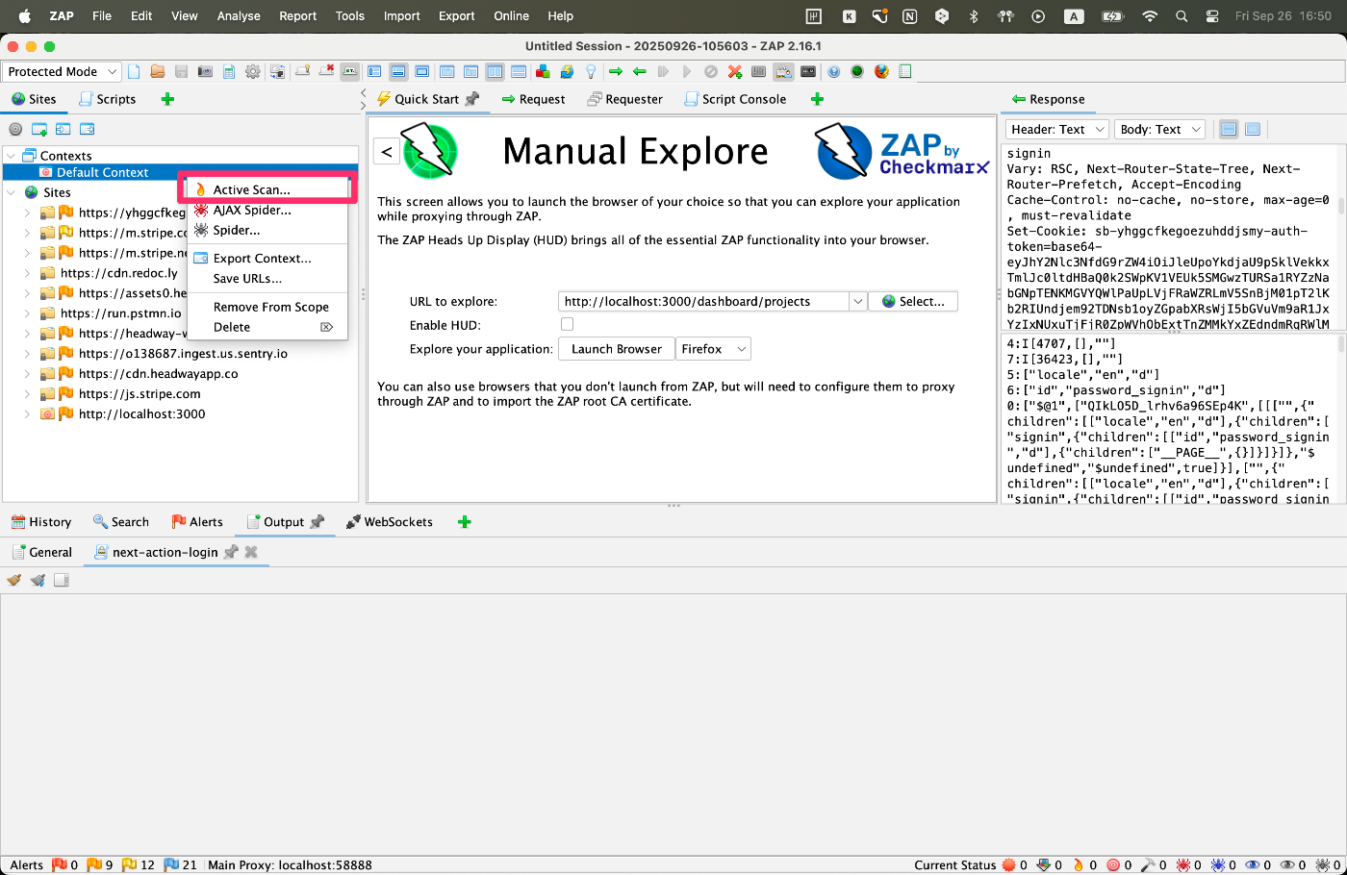Image resolution: width=1347 pixels, height=875 pixels.
Task: Toggle the split response view icon
Action: pos(1229,129)
